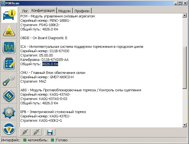Image resolution: width=189 pixels, height=144 pixels.
Task: Click the highlighted 4826.0 Км value
Action: (x=50, y=64)
